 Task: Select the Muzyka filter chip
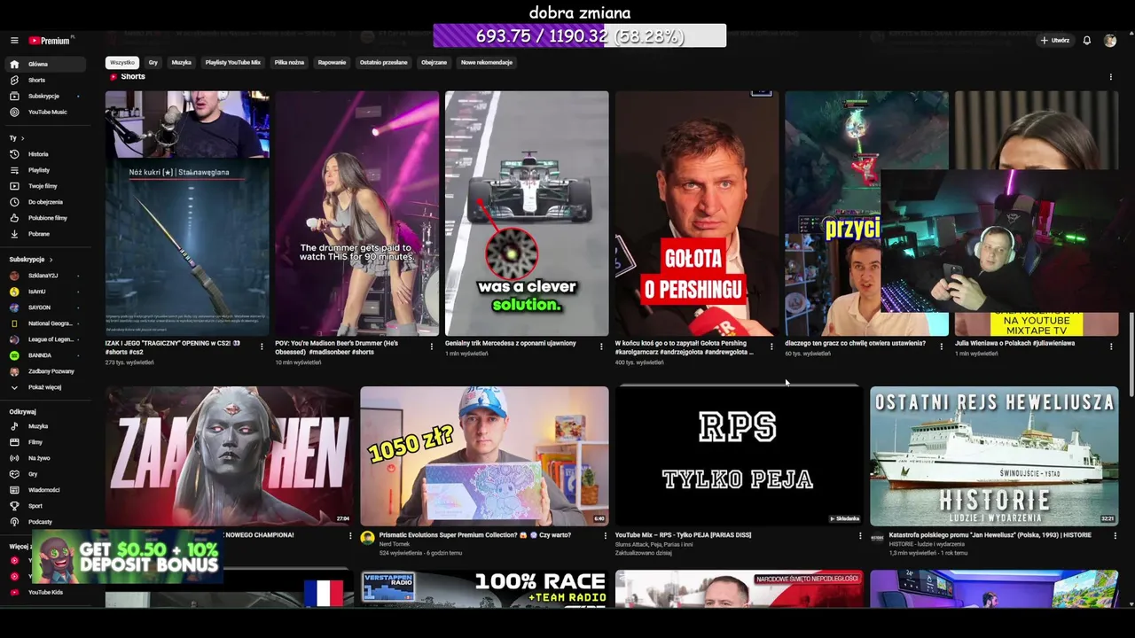coord(182,63)
